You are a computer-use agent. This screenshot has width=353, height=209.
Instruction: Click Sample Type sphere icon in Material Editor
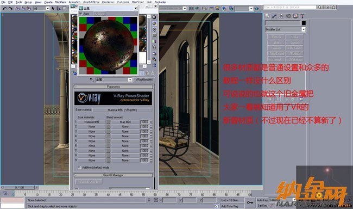tap(154, 17)
